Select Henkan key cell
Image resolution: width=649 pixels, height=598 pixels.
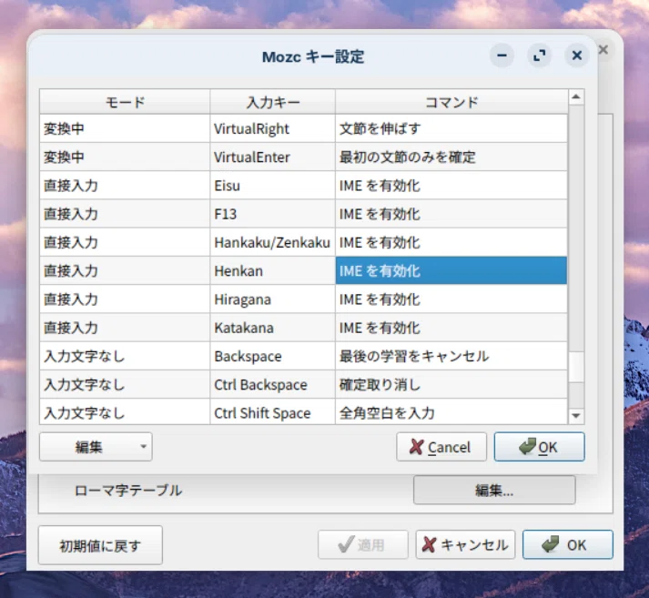pos(272,270)
